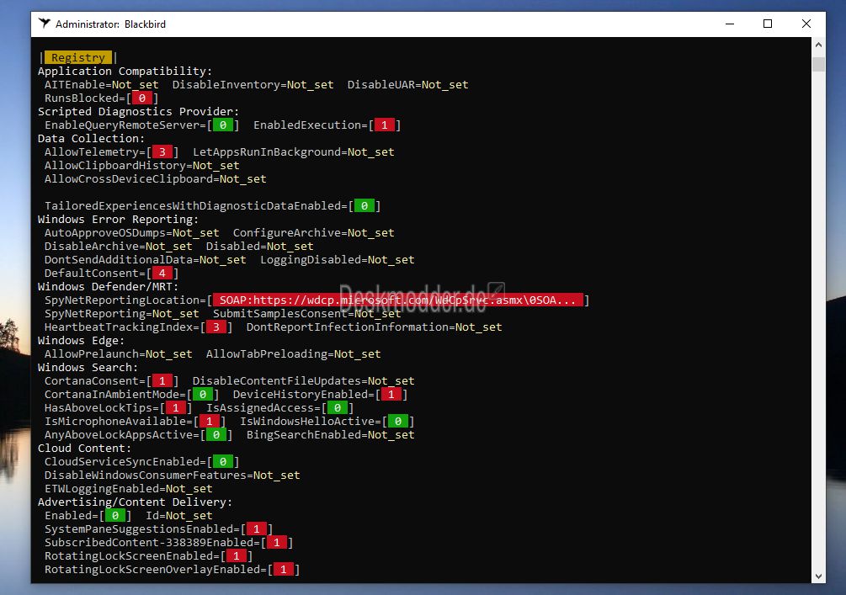The width and height of the screenshot is (846, 595).
Task: Click SystemPaneSuggestionsEnabled red 1 value
Action: point(256,529)
